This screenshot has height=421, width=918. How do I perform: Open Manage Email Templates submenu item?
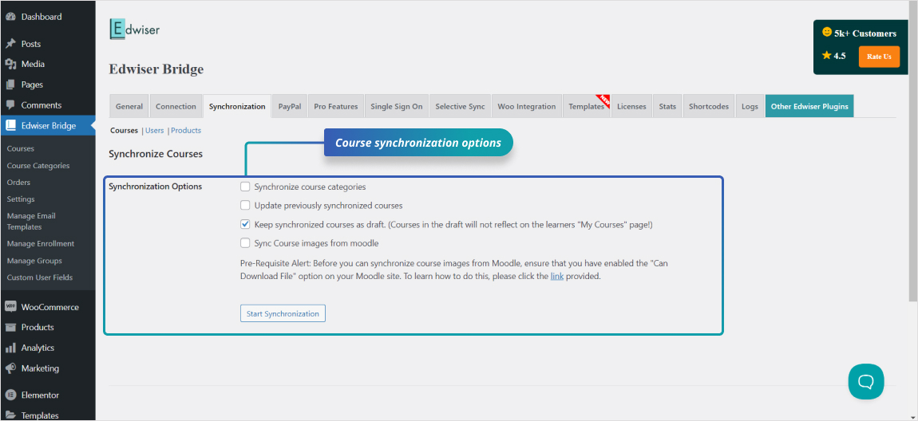tap(31, 222)
